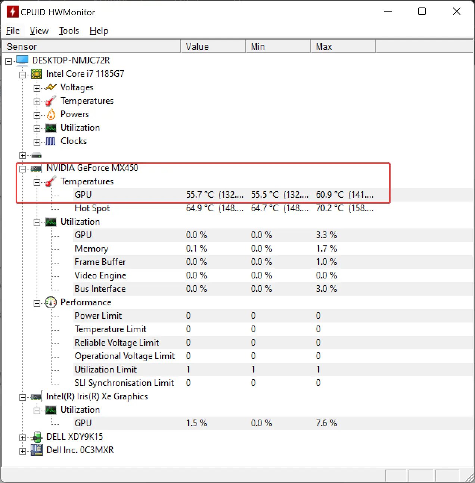Collapse the Performance node

pos(37,303)
